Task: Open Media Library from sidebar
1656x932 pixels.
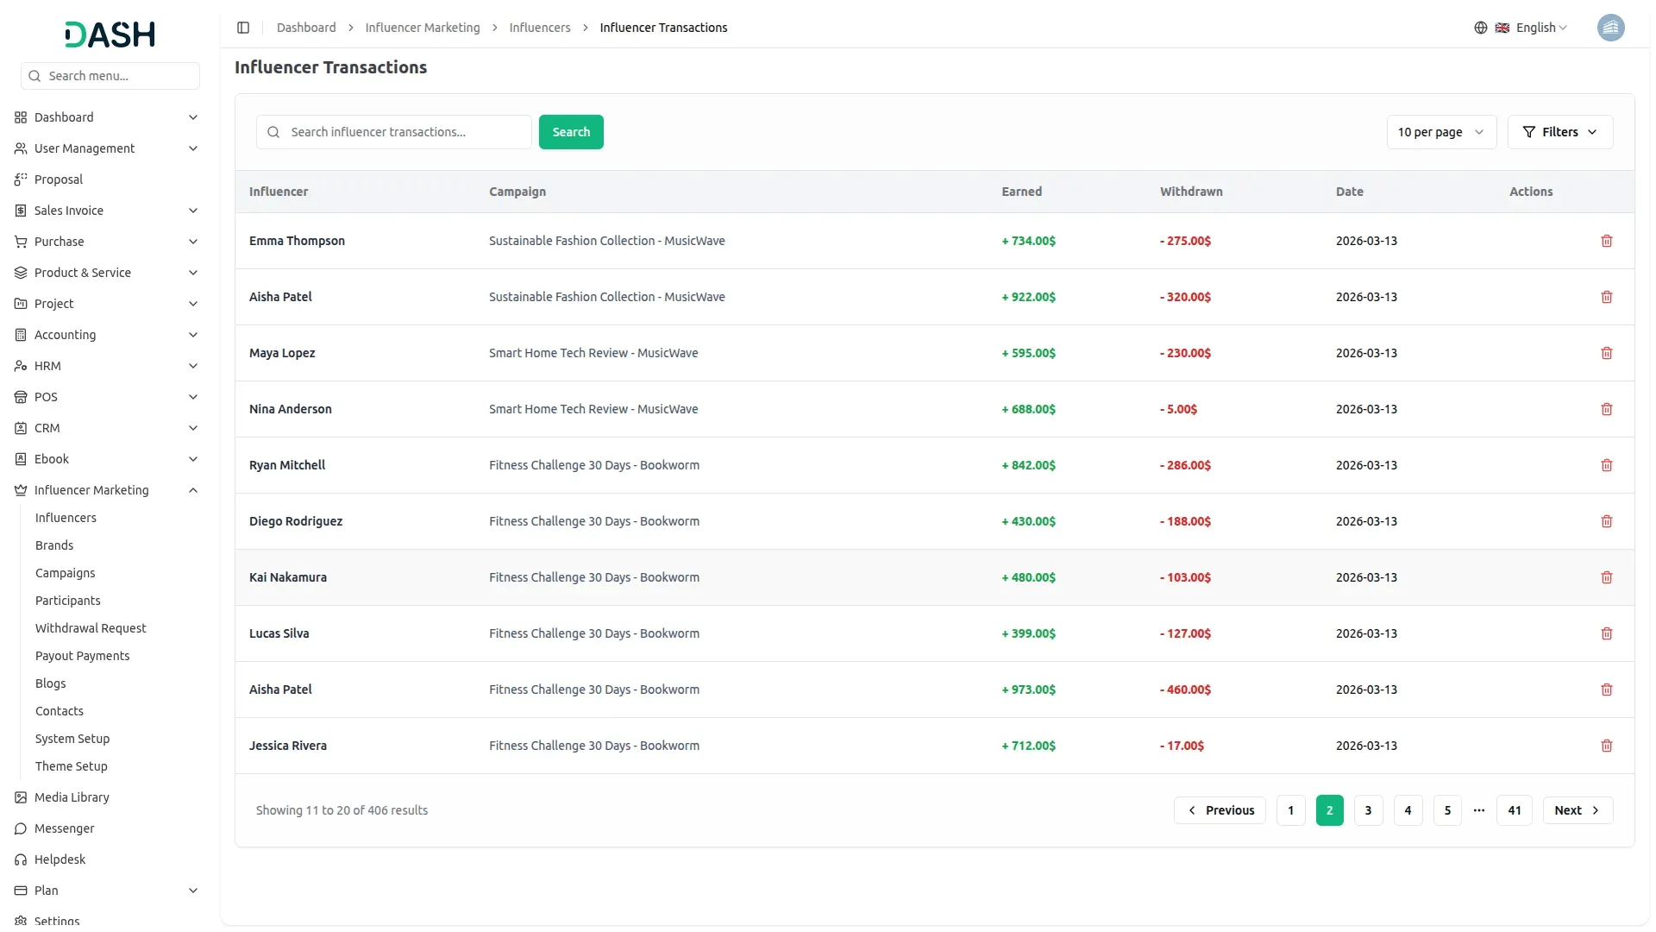Action: point(72,797)
